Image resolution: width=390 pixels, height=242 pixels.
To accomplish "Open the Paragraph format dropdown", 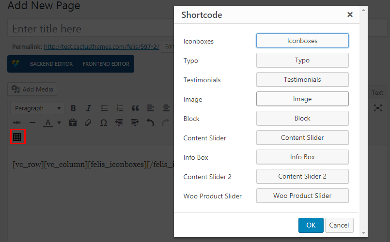I will 38,108.
